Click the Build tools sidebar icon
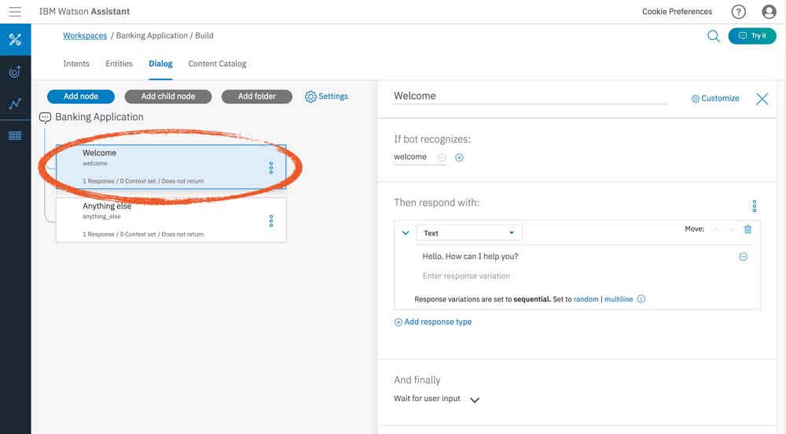This screenshot has height=434, width=786. (x=15, y=39)
